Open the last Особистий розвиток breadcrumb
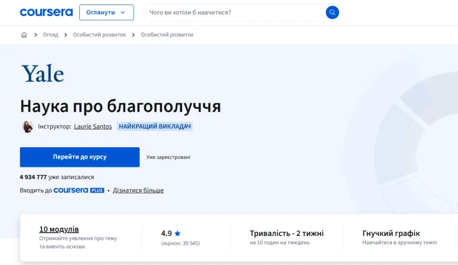 (167, 35)
